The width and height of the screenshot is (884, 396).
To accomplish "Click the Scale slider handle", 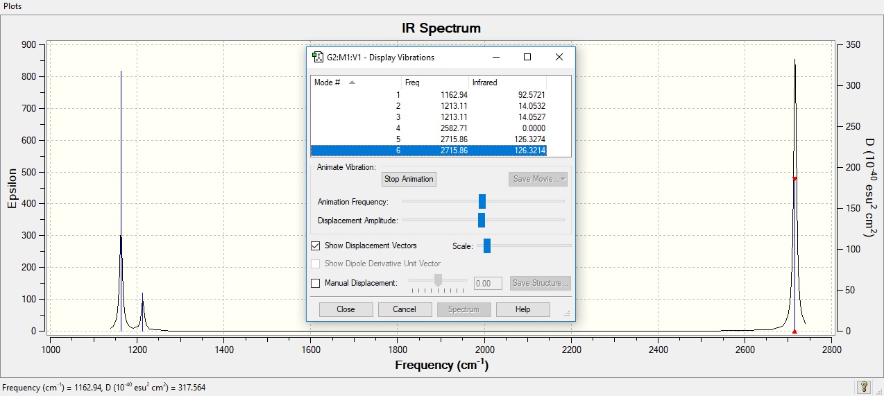I will tap(487, 246).
